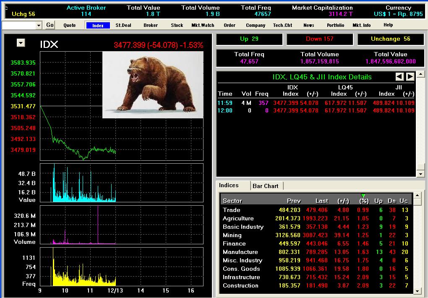Select the Basic Industry sector row

pos(315,227)
